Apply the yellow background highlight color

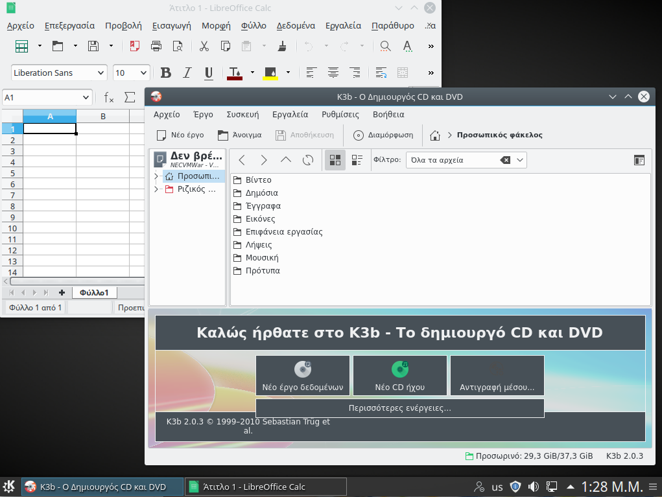click(x=270, y=73)
